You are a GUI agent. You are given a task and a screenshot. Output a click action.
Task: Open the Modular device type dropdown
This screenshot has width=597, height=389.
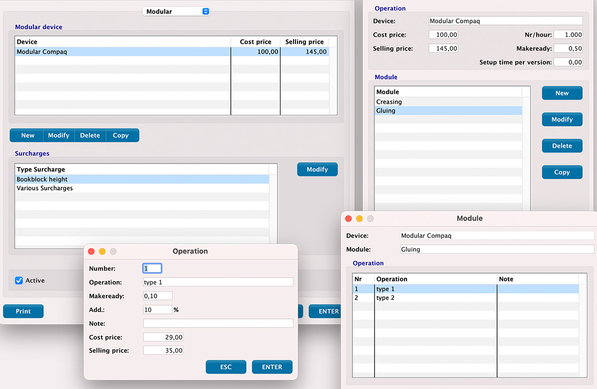coord(176,11)
